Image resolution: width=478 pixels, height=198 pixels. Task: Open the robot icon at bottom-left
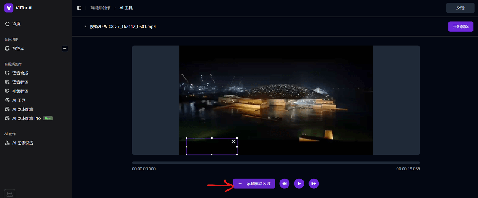click(x=10, y=194)
